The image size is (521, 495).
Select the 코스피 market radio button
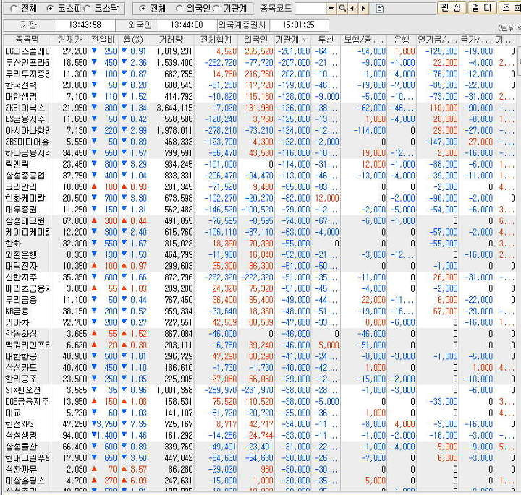tap(49, 9)
